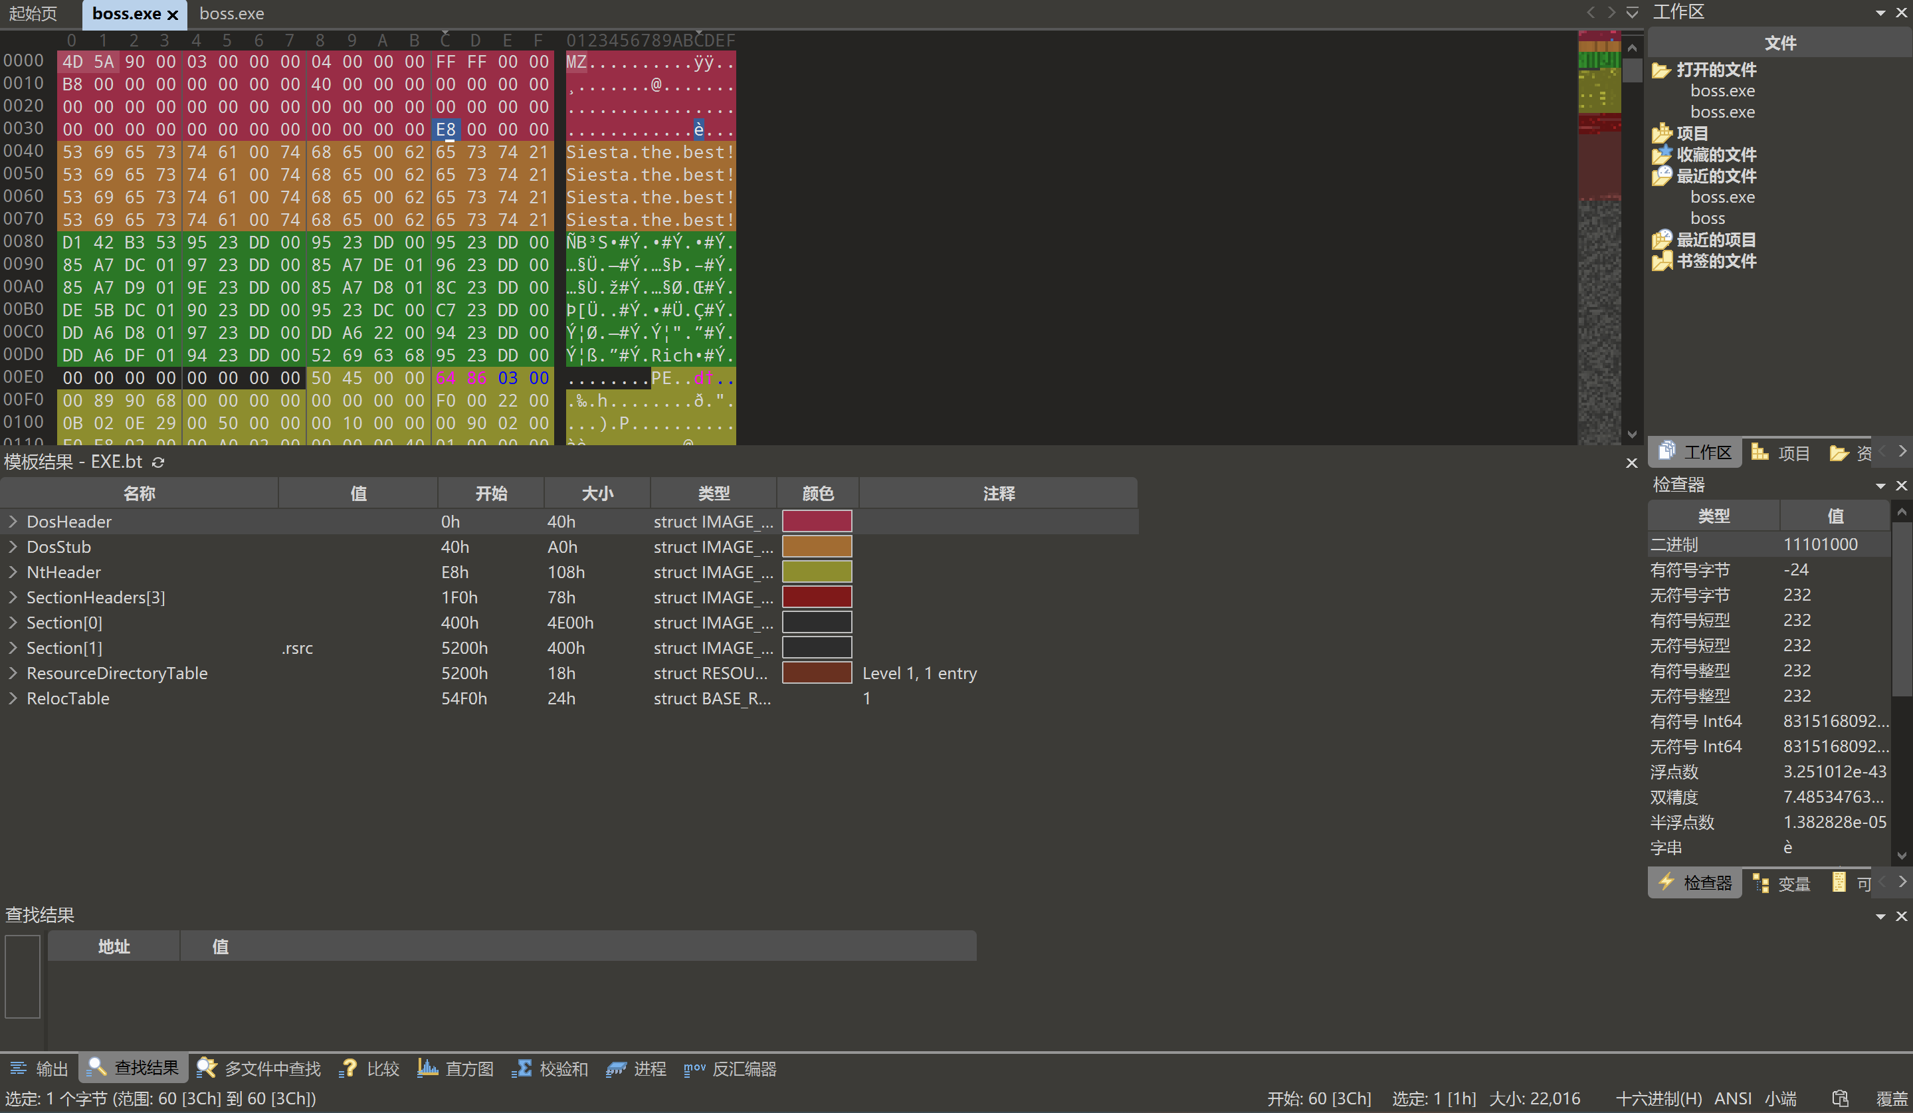Switch to the second boss.exe tab

pyautogui.click(x=231, y=14)
